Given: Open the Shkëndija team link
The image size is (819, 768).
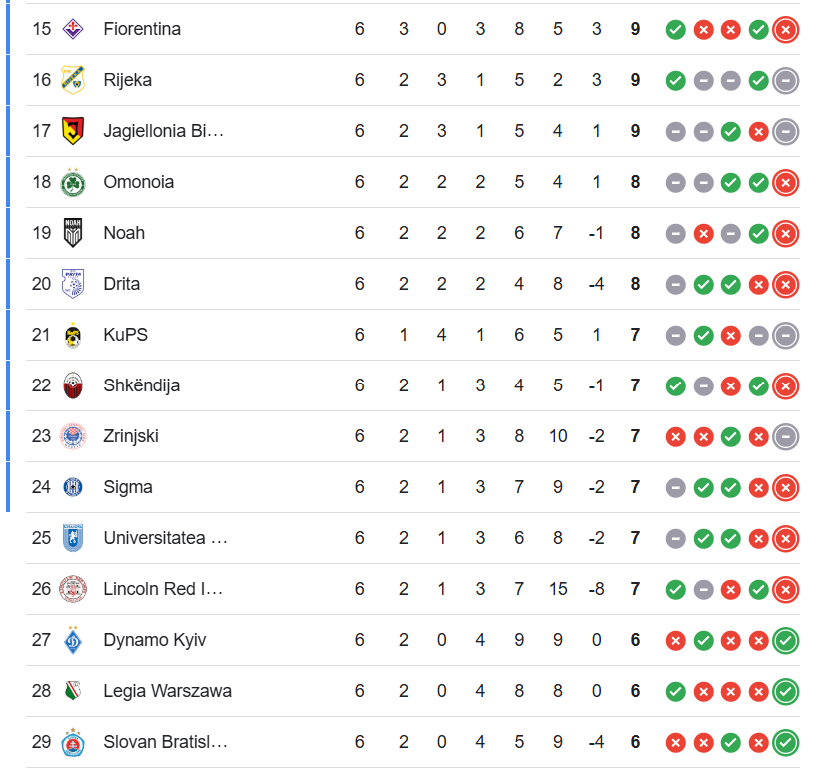Looking at the screenshot, I should (x=141, y=385).
